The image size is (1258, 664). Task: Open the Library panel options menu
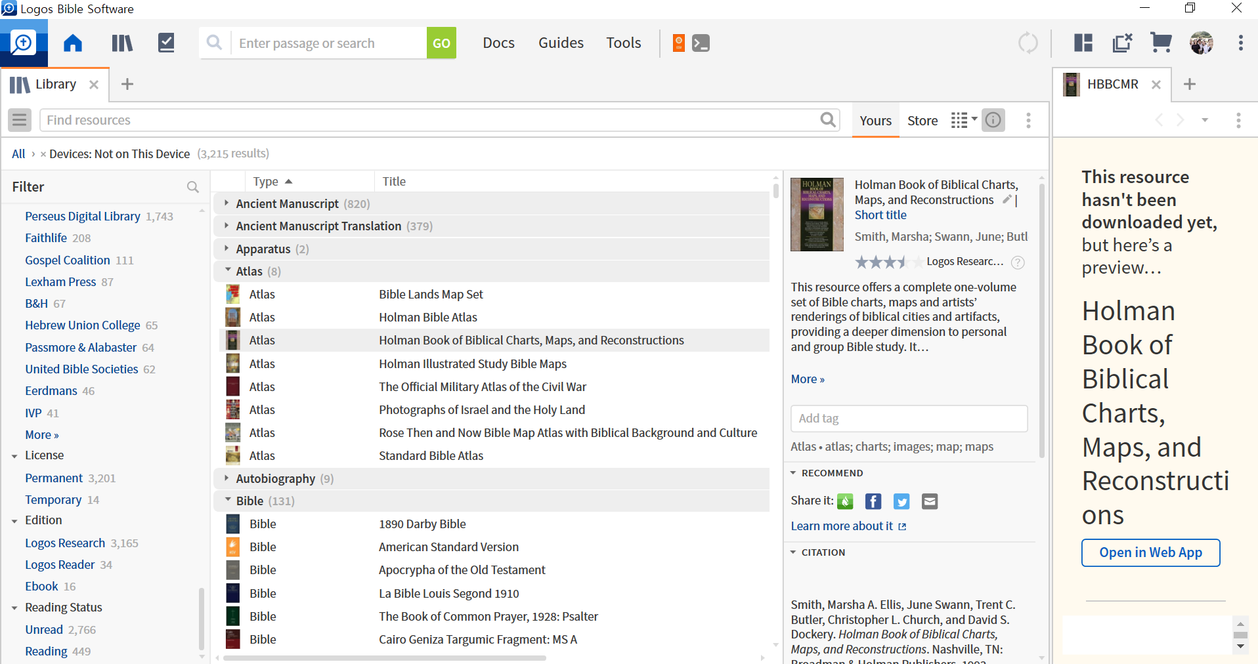click(1028, 120)
